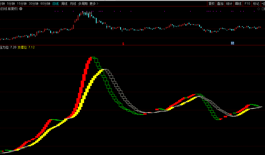Open the blue 财 financial marker
Screen dimensions: 265x155
(x=232, y=43)
